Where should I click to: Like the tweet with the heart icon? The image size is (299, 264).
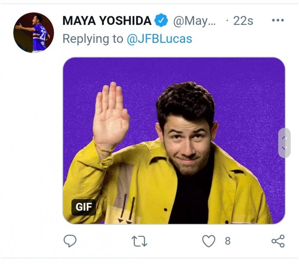coord(208,241)
